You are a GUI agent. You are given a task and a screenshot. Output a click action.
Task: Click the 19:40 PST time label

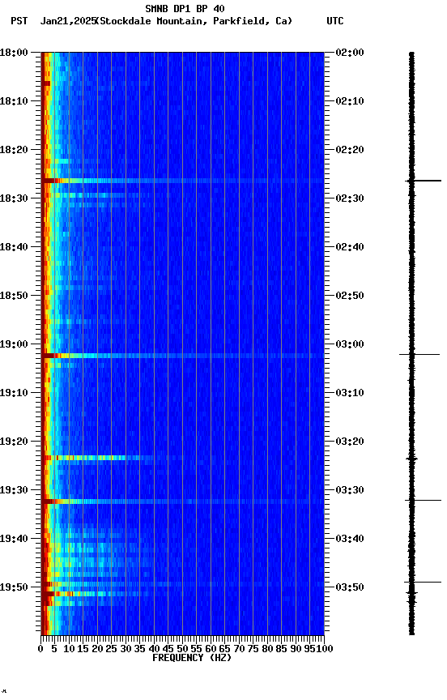[x=14, y=539]
